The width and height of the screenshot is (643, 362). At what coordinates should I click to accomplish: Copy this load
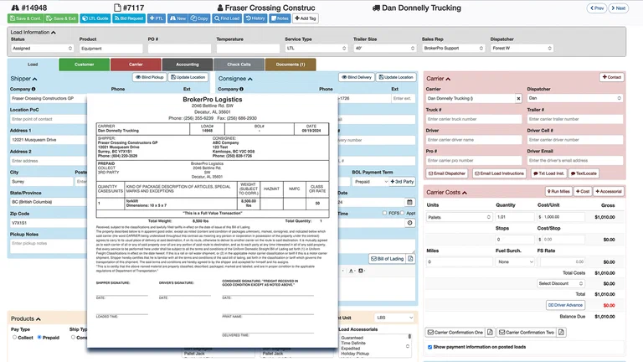pos(200,18)
